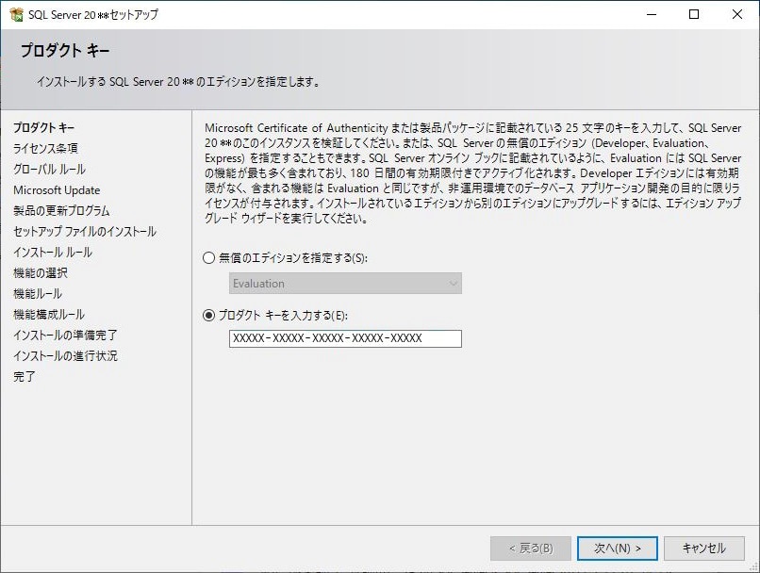This screenshot has width=760, height=573.
Task: Select ライセンス条項 step in sidebar
Action: (45, 148)
